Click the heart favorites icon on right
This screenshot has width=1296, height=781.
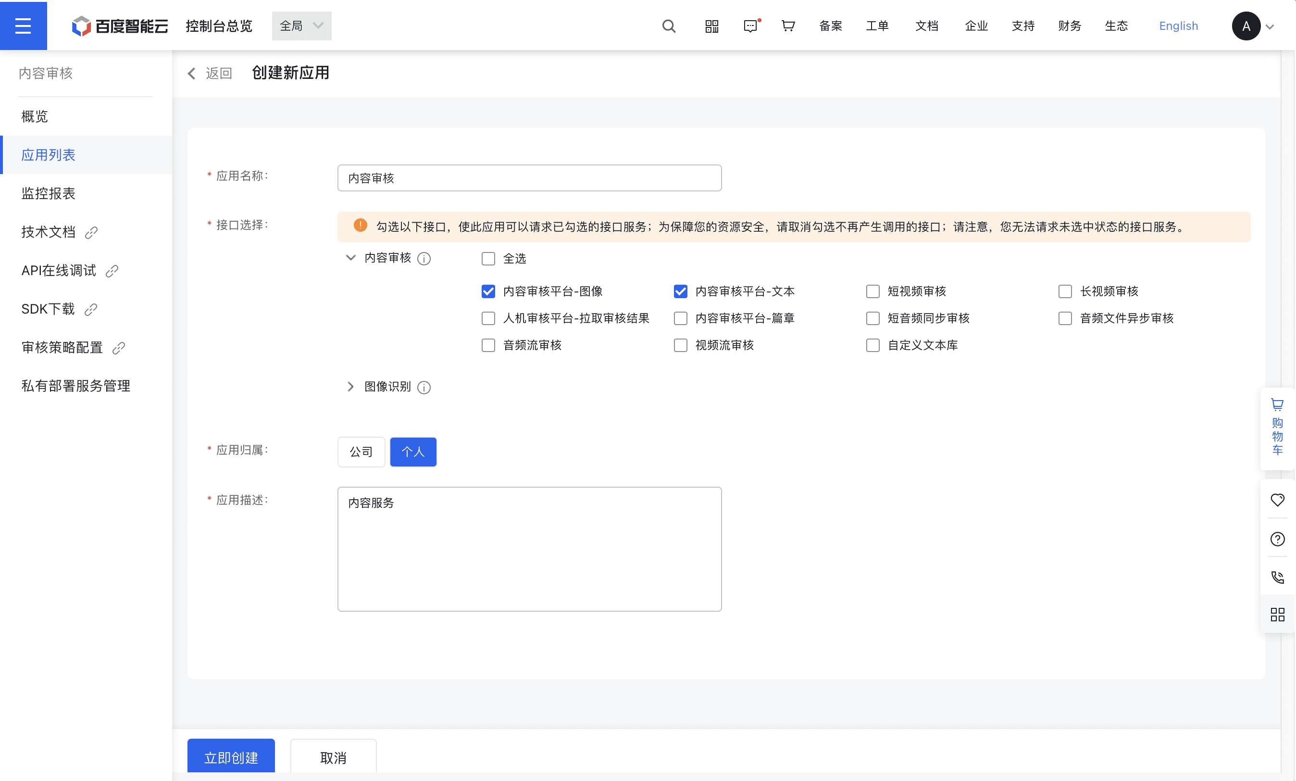1277,500
